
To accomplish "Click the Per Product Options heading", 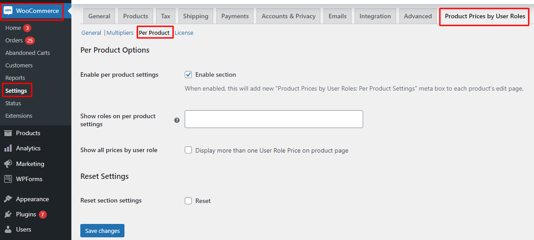I will pyautogui.click(x=115, y=50).
